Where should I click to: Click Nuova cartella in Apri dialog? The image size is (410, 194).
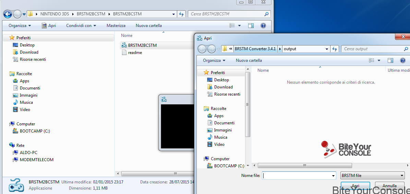click(249, 60)
